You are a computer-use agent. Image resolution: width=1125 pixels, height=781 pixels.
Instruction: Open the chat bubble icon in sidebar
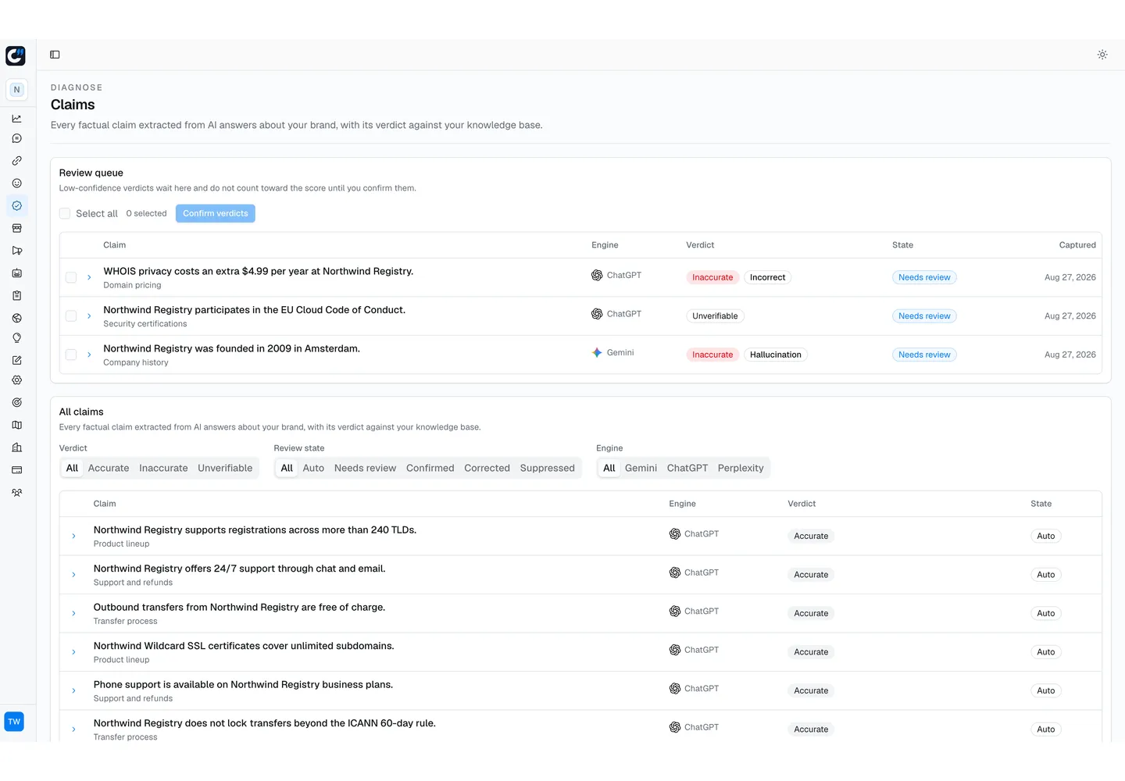pos(16,139)
